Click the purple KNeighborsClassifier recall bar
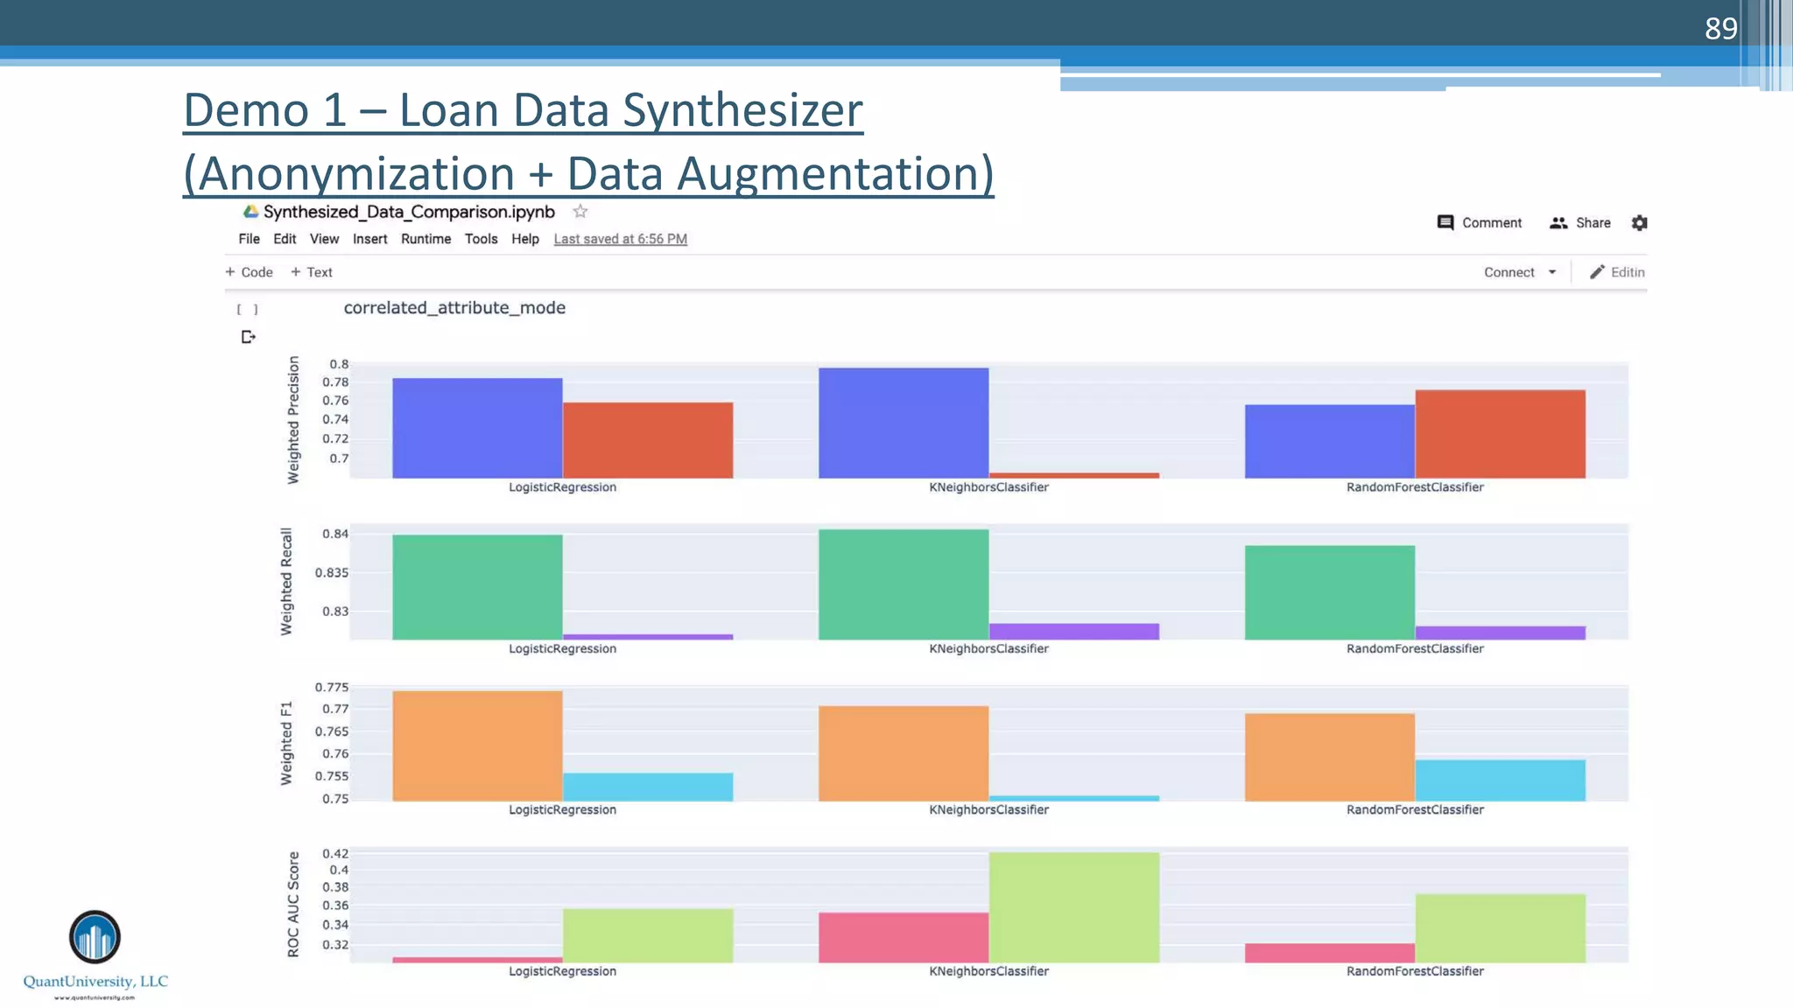This screenshot has height=1008, width=1793. [x=1074, y=632]
